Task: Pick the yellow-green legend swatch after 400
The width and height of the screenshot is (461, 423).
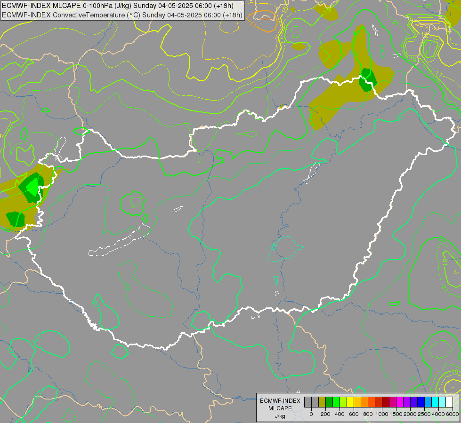Action: tap(343, 402)
